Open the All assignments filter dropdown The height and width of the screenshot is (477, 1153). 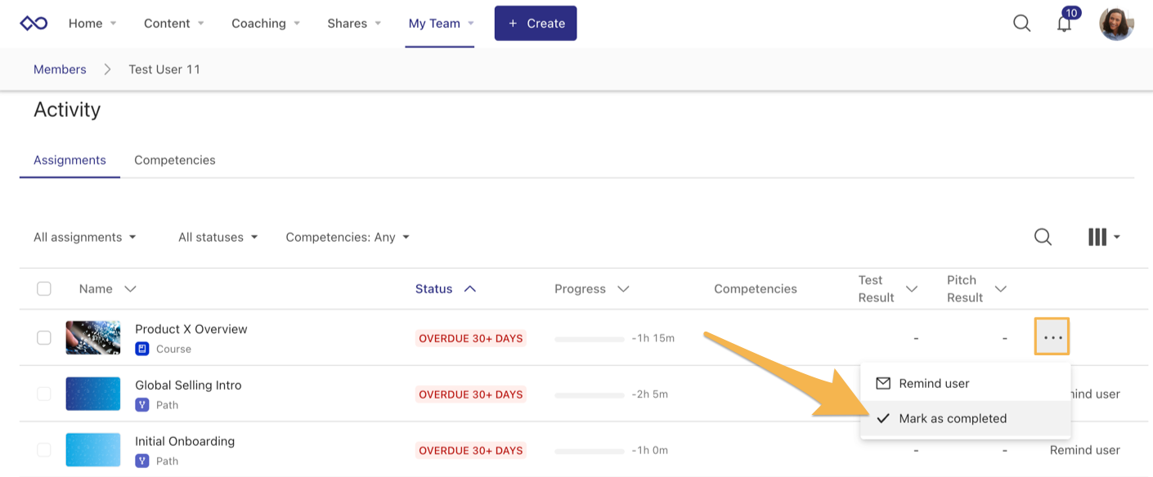85,237
